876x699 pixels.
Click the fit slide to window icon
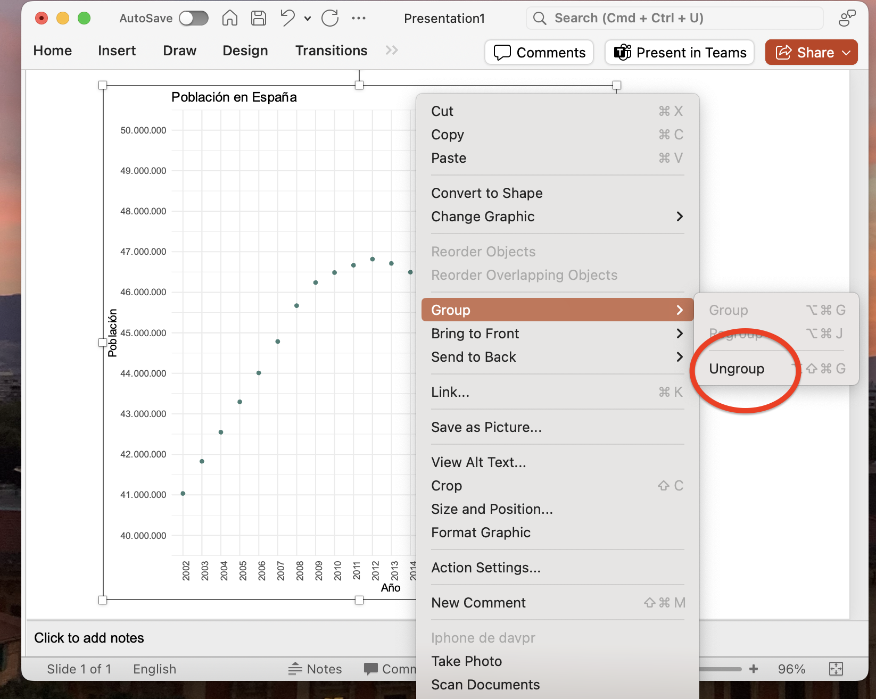pyautogui.click(x=836, y=669)
